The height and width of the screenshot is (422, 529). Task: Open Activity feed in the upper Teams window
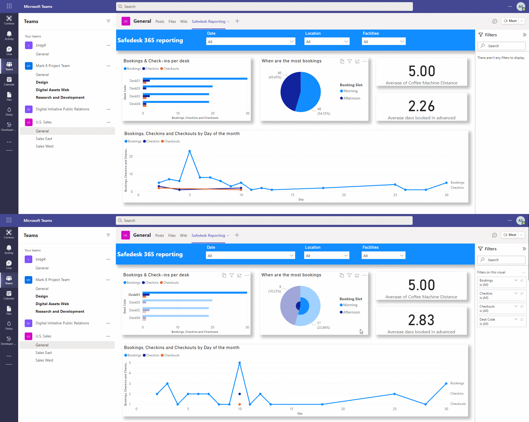tap(9, 36)
